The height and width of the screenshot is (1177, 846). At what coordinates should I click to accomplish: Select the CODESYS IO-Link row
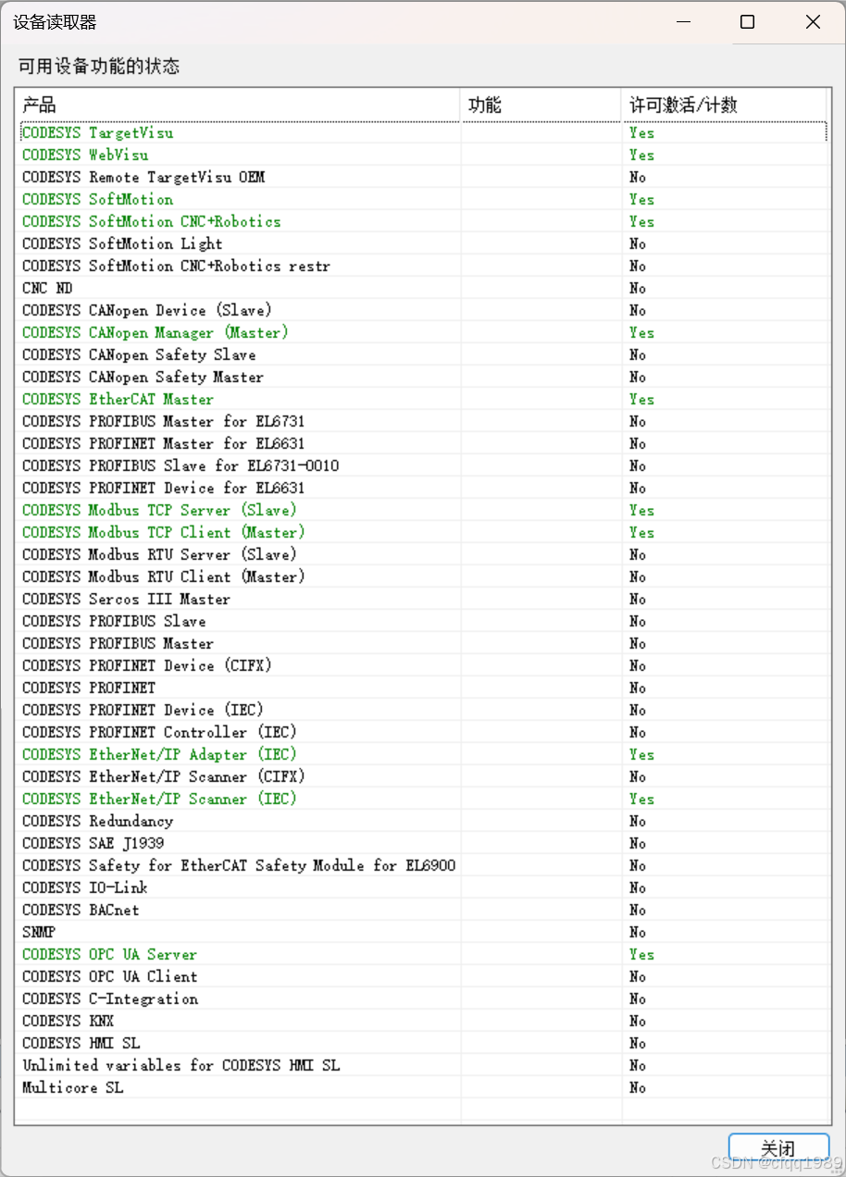click(423, 887)
